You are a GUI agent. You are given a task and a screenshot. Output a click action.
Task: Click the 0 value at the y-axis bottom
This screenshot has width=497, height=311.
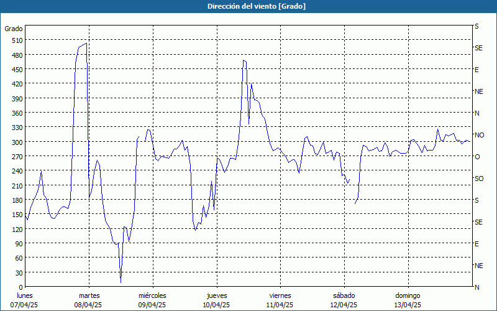click(20, 287)
